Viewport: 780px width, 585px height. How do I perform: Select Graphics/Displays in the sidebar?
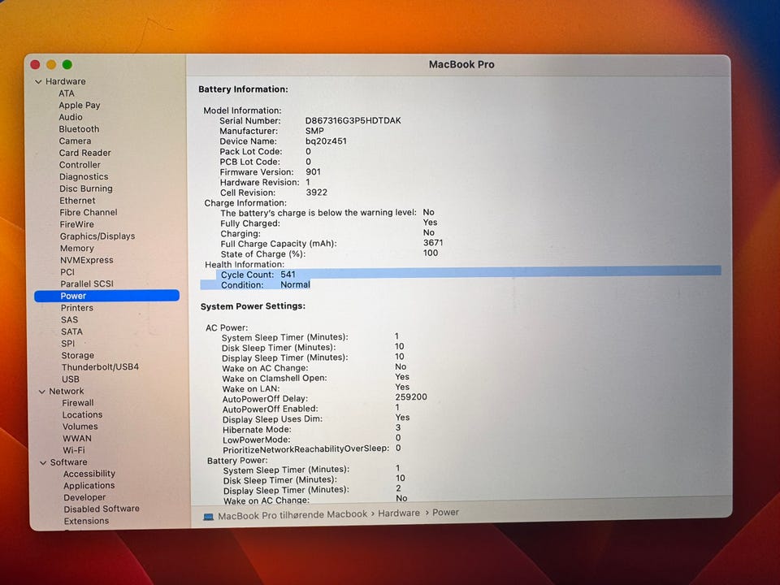97,236
